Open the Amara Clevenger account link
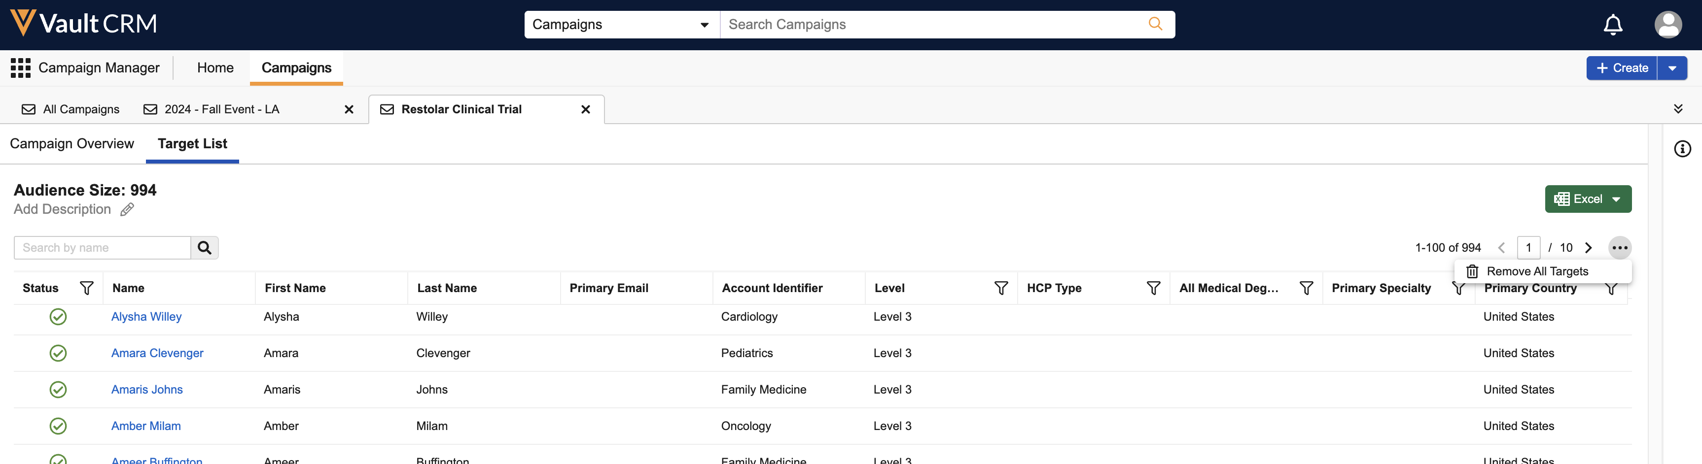 [x=157, y=354]
